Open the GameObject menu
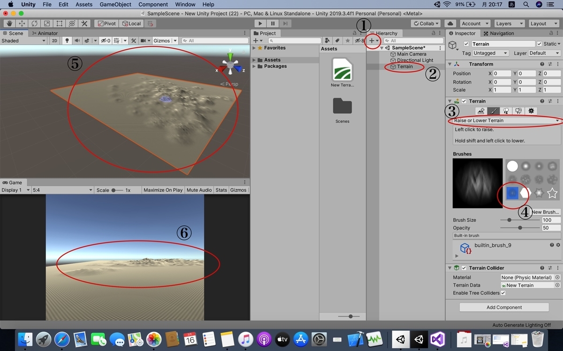 click(x=115, y=4)
